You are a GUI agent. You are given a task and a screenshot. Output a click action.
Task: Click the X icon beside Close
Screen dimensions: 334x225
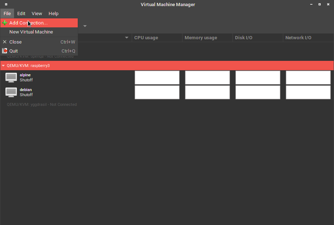pyautogui.click(x=5, y=42)
